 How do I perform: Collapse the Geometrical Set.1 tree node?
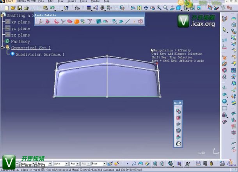(x=2, y=48)
